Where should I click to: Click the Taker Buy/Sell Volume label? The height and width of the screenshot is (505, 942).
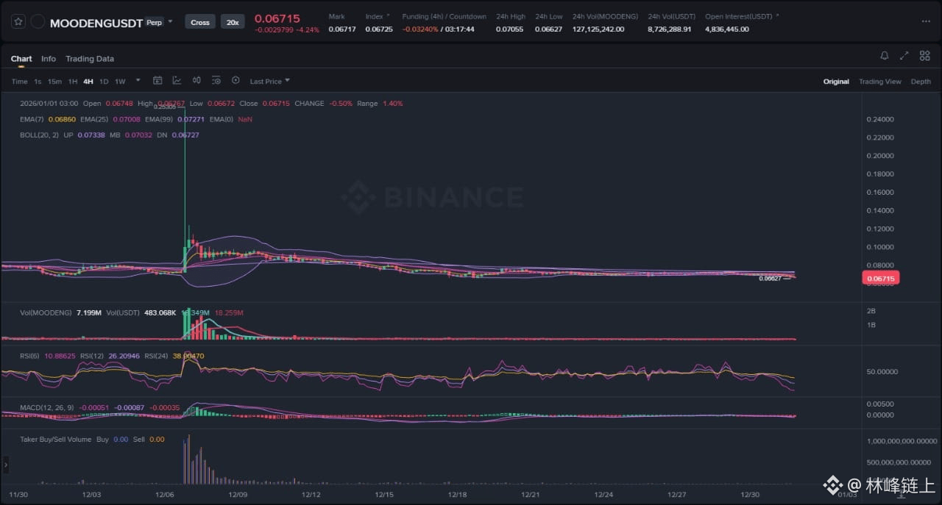click(56, 440)
